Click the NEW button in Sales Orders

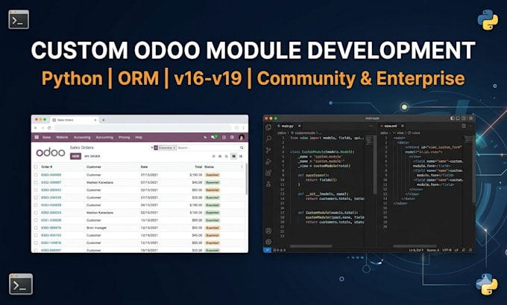[75, 156]
